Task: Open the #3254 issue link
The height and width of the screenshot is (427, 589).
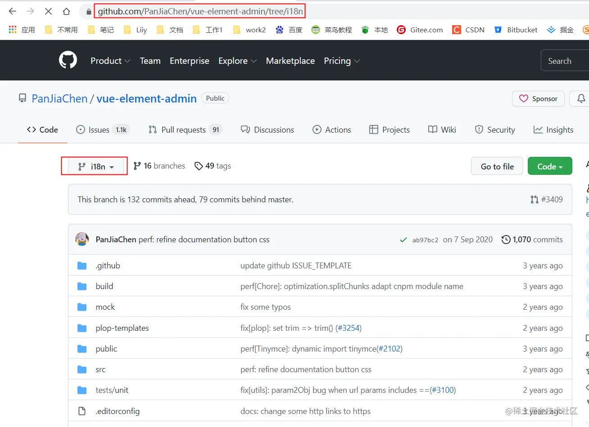Action: pyautogui.click(x=349, y=328)
